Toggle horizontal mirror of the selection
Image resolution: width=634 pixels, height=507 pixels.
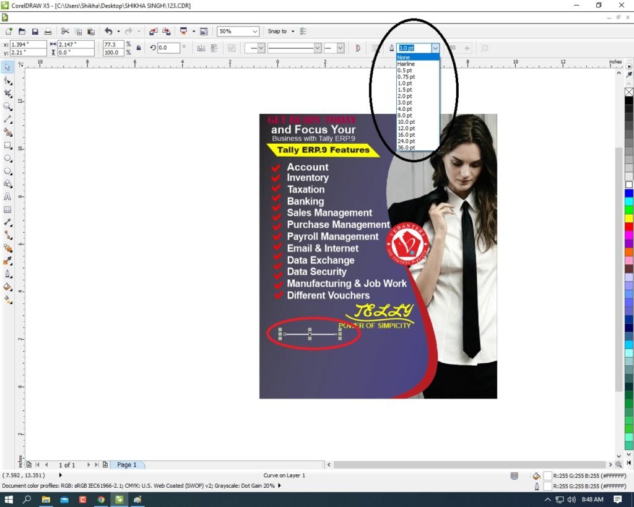point(201,48)
